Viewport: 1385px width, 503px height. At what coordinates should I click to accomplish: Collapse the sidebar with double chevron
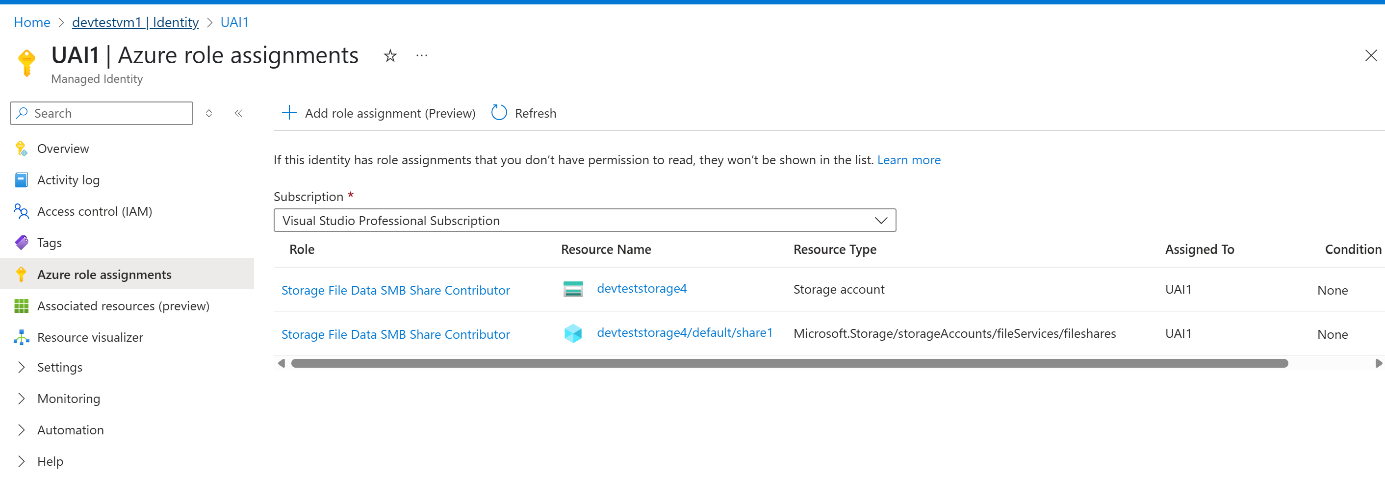pos(238,113)
